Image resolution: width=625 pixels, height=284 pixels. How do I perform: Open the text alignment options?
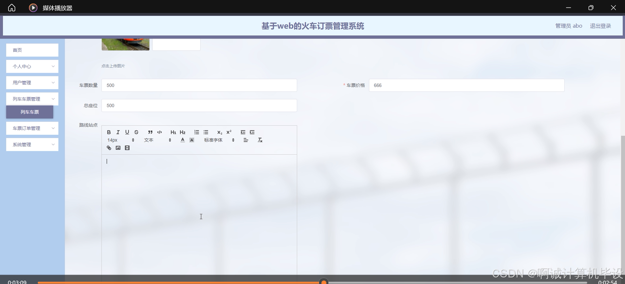(246, 140)
